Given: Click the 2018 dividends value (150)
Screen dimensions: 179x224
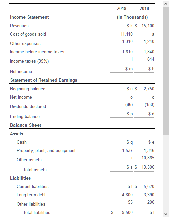Looking at the screenshot, I should pos(149,105).
